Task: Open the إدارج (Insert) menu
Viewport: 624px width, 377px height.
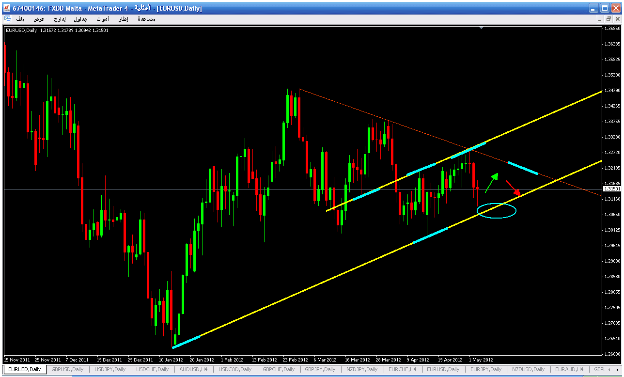Action: [60, 19]
